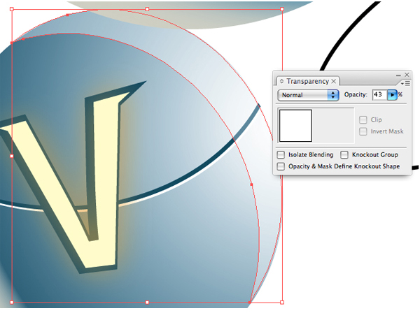The width and height of the screenshot is (420, 320).
Task: Collapse the Transparency panel with the minimize dash
Action: pos(398,75)
